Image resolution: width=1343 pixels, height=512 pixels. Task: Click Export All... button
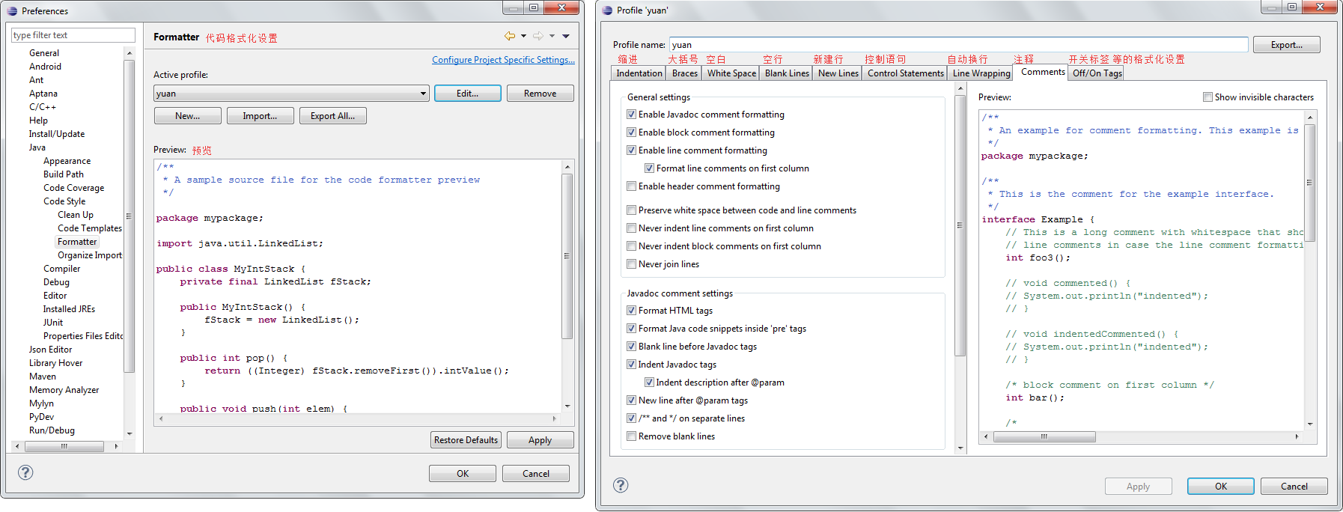click(x=333, y=116)
